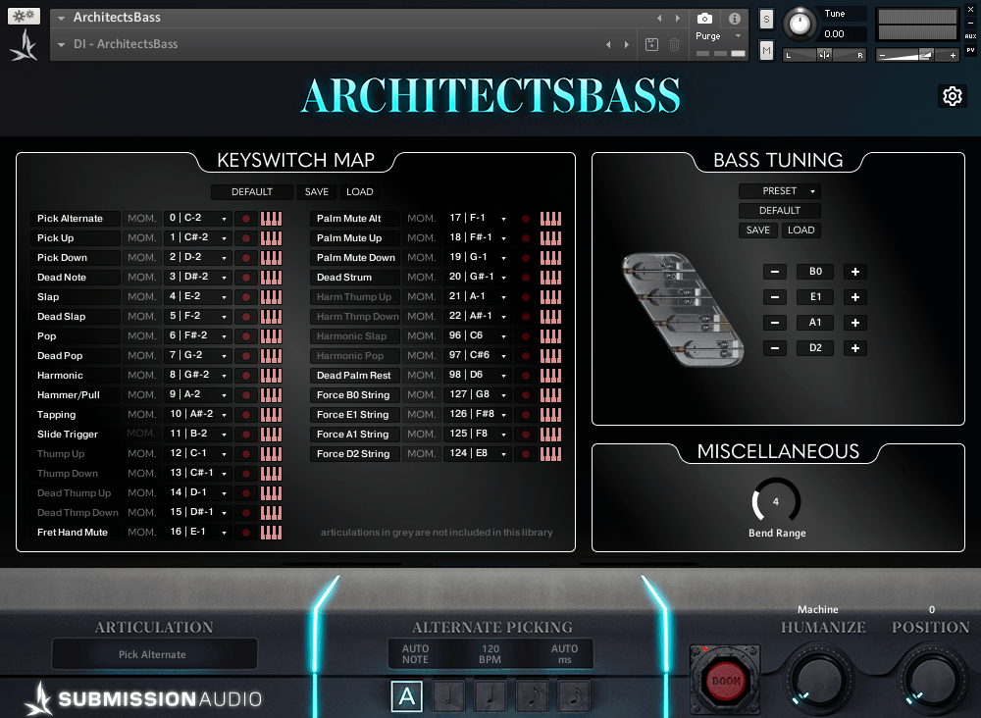Open the Bass Tuning PRESET dropdown

[x=780, y=191]
